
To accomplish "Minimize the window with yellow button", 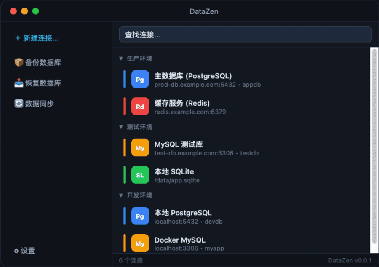I will (24, 11).
